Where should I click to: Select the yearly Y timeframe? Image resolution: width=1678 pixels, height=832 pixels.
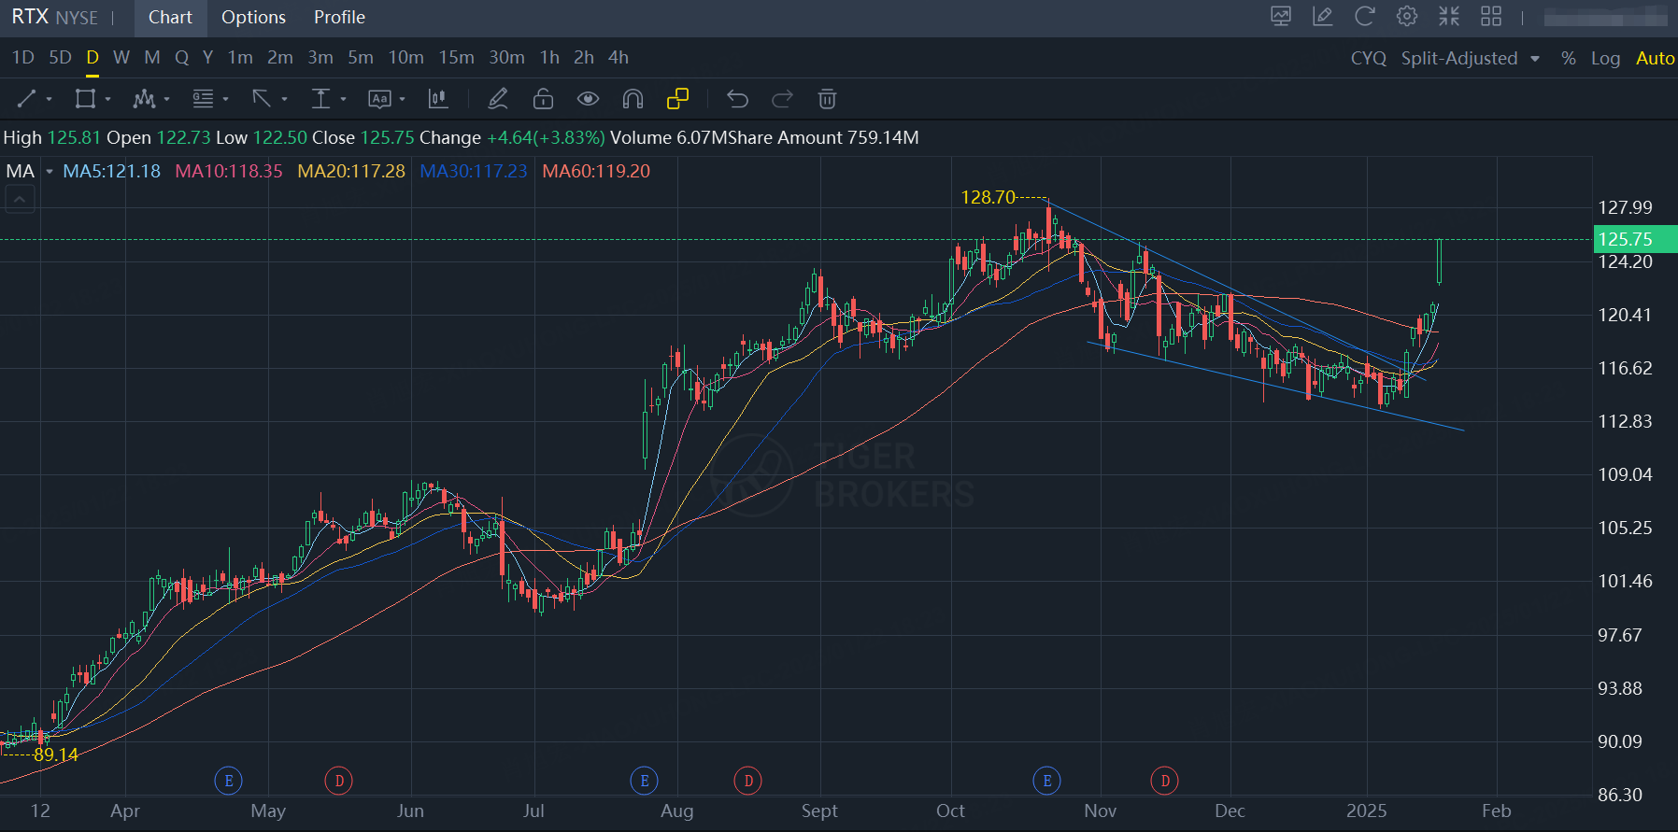[x=208, y=58]
